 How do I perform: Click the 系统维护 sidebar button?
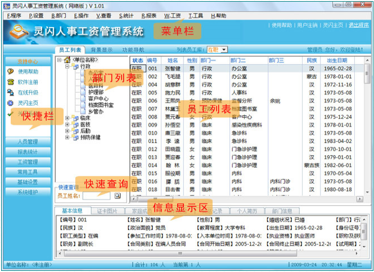pos(28,192)
